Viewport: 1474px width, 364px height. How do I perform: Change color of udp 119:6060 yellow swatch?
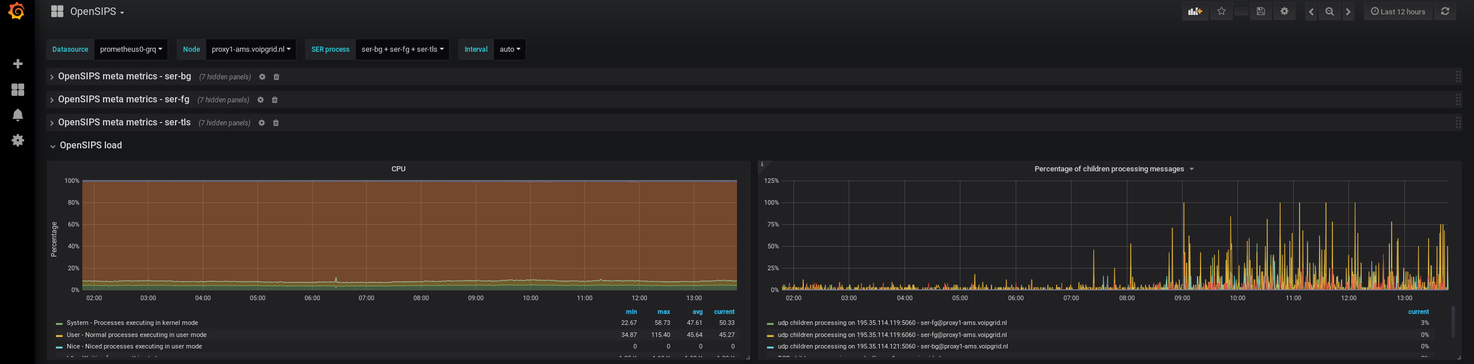click(x=770, y=336)
